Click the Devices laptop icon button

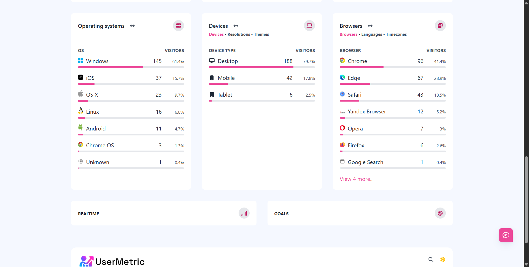(309, 26)
